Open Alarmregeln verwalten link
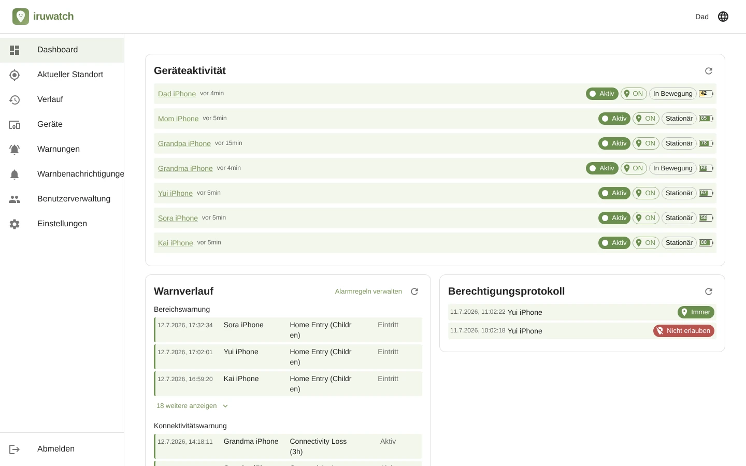The width and height of the screenshot is (746, 466). pyautogui.click(x=368, y=292)
